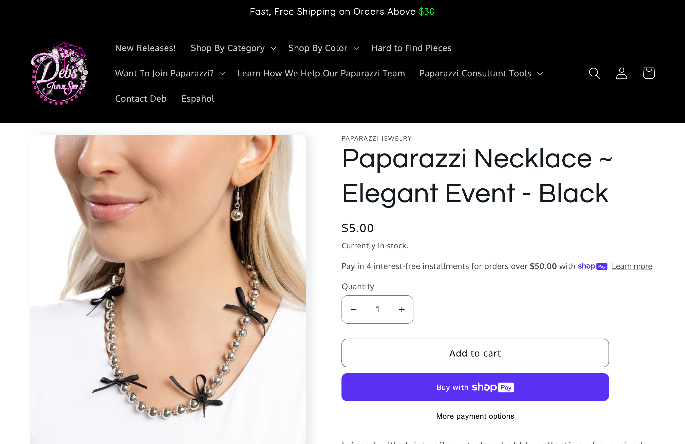Open the shopping cart icon
The width and height of the screenshot is (685, 444).
pyautogui.click(x=649, y=73)
